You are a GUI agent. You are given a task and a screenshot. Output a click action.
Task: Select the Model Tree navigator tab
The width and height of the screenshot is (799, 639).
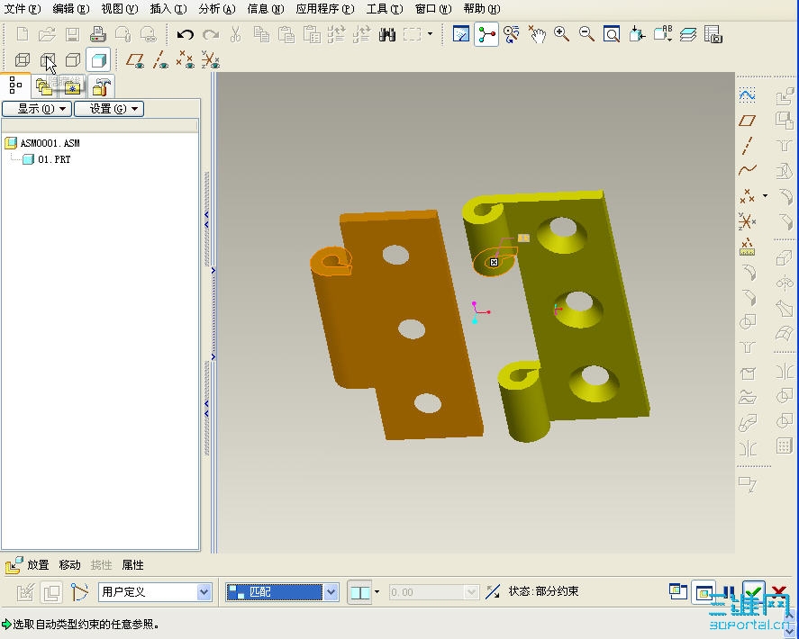[16, 85]
